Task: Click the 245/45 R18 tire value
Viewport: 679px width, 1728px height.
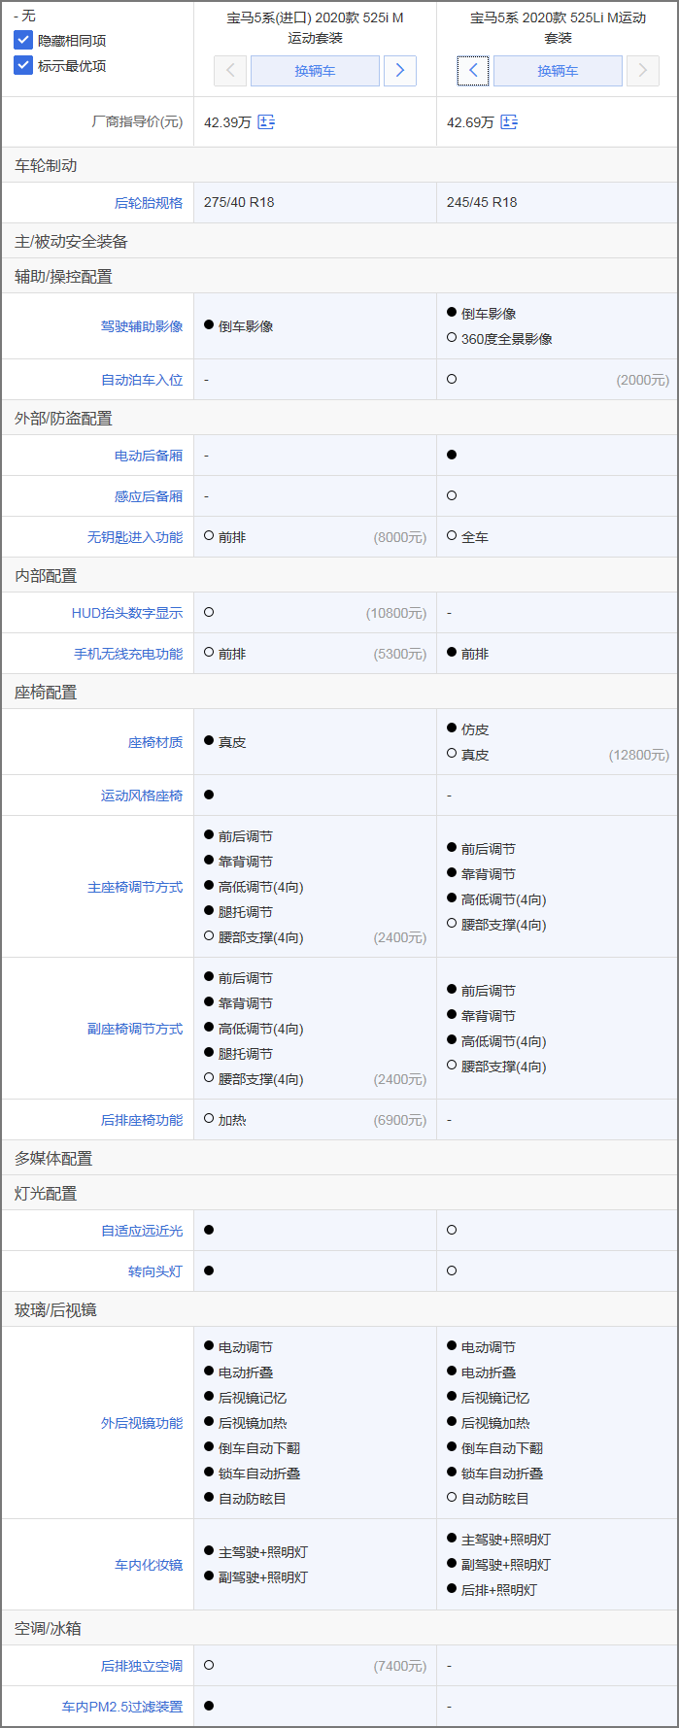Action: (x=482, y=202)
